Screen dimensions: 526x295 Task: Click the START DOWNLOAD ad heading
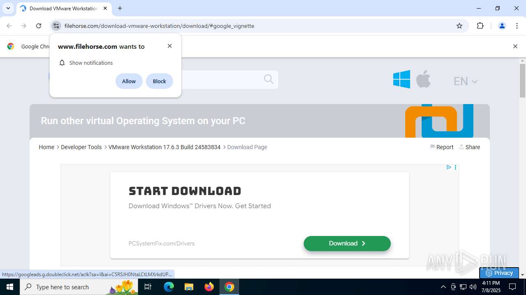pos(185,191)
